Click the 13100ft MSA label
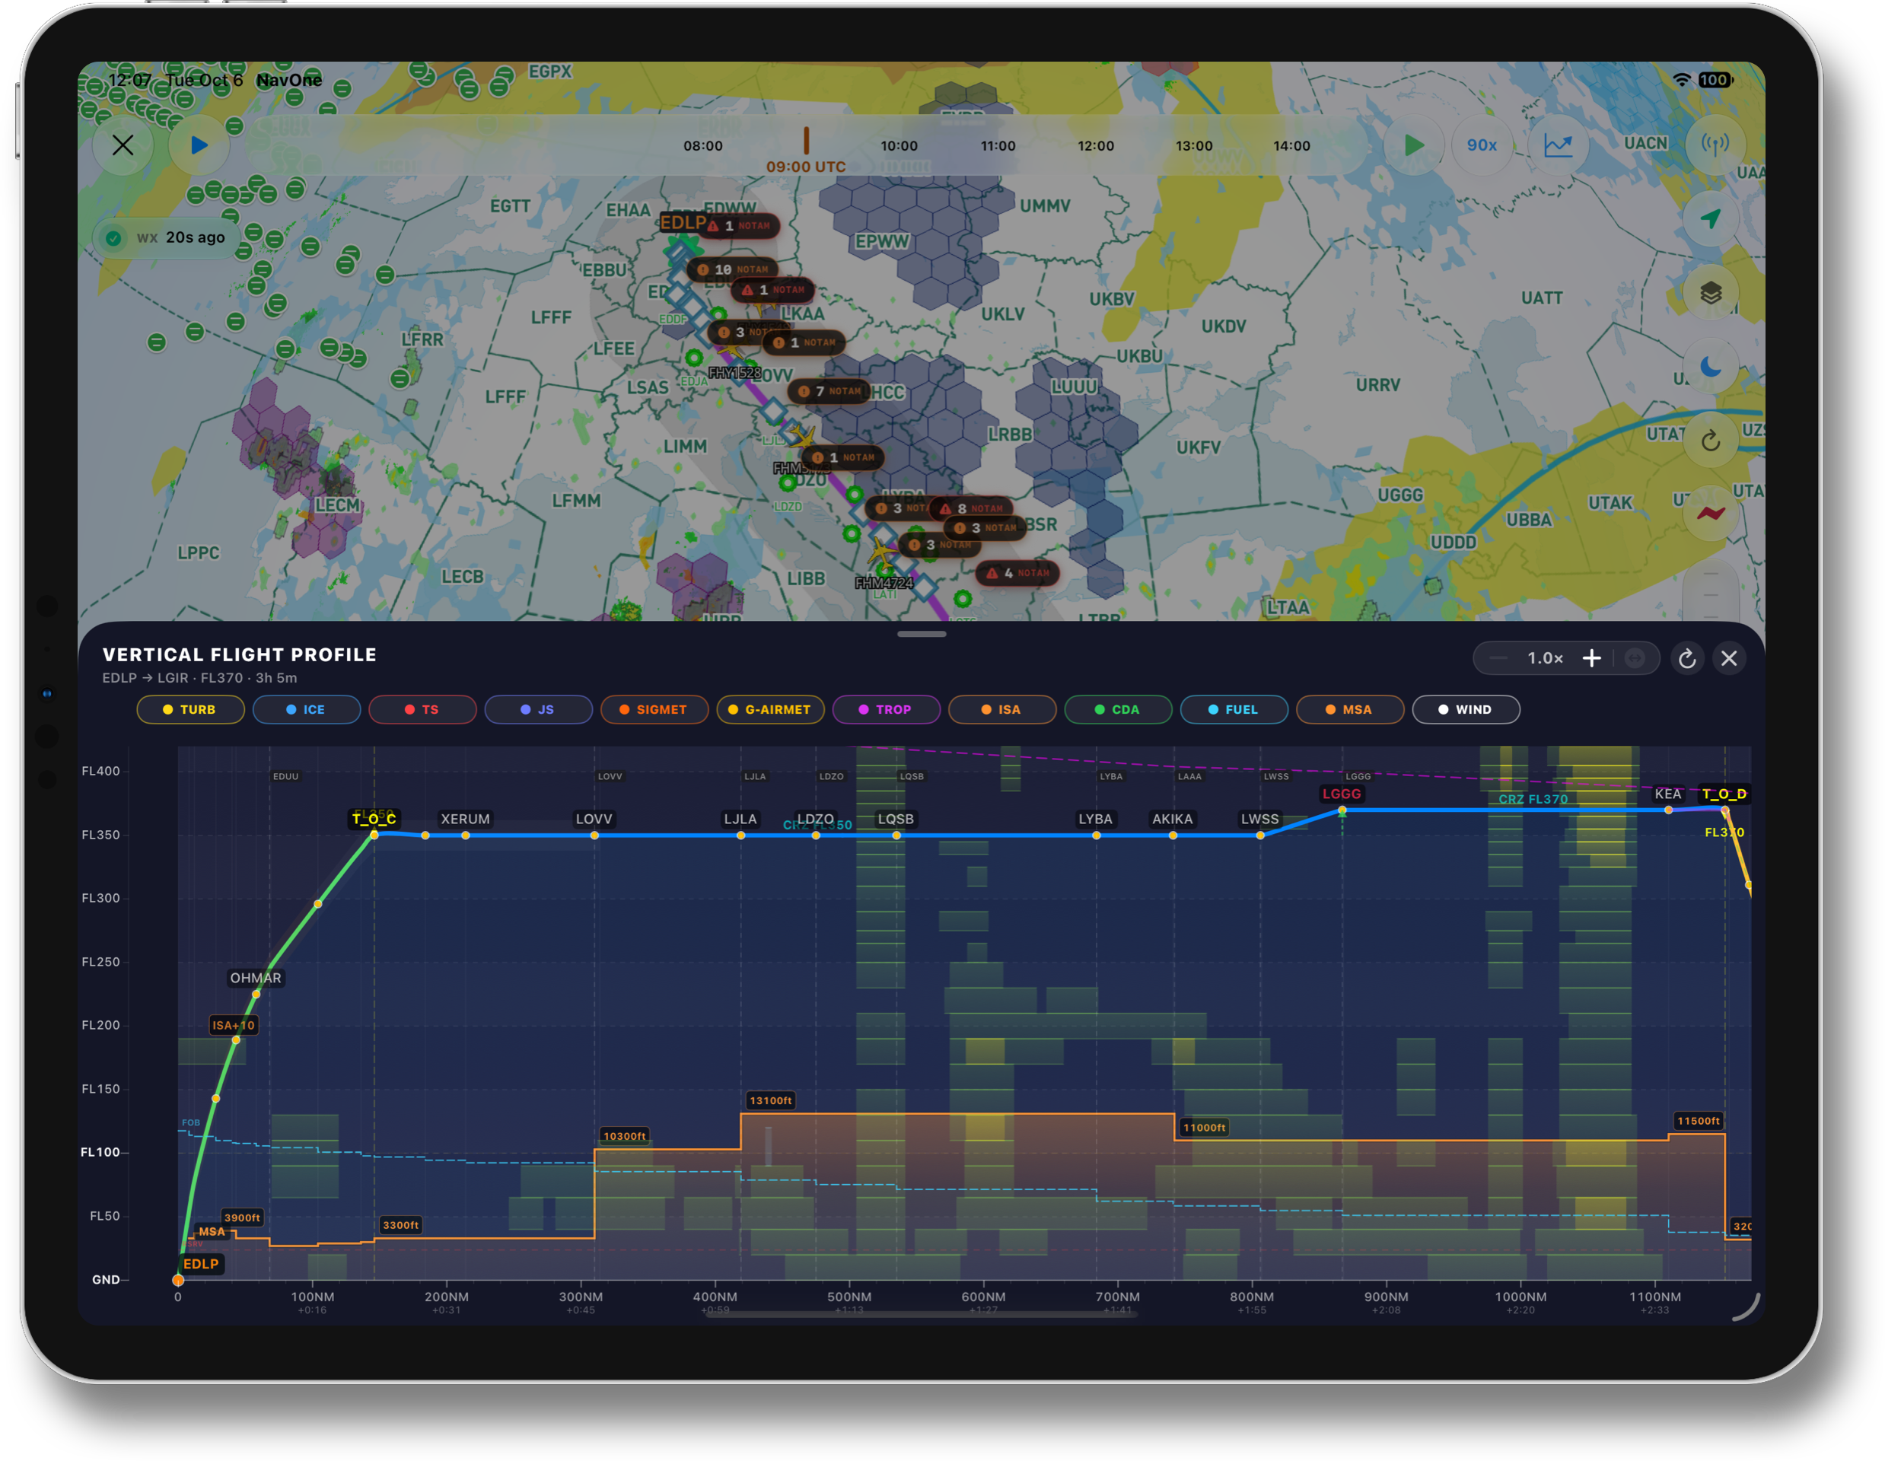1885x1461 pixels. tap(771, 1100)
